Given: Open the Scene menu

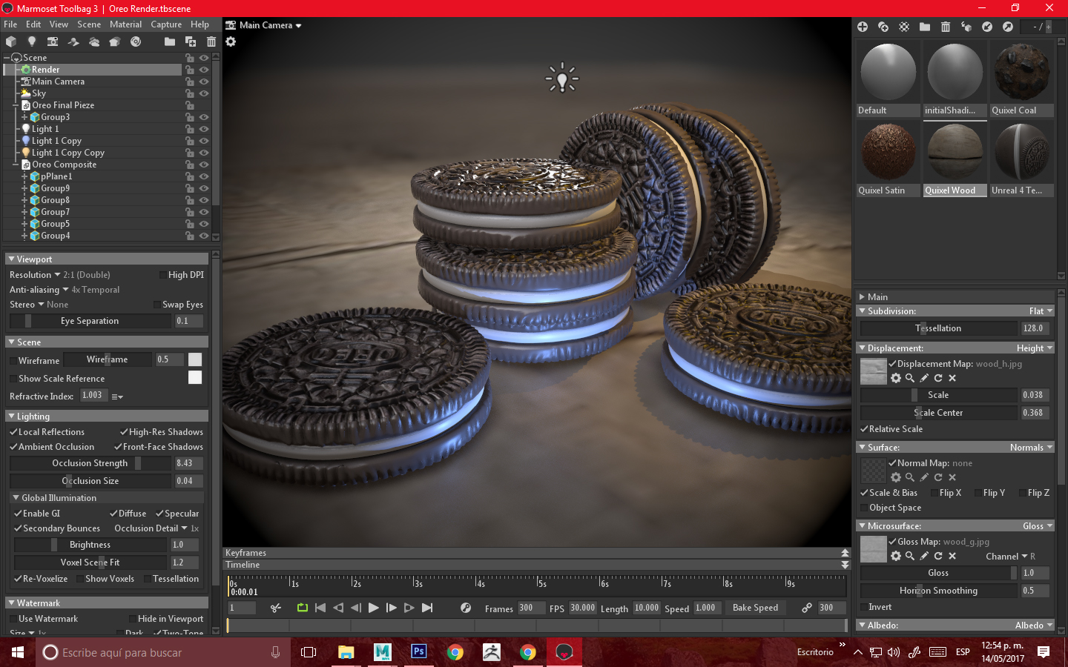Looking at the screenshot, I should pyautogui.click(x=89, y=24).
